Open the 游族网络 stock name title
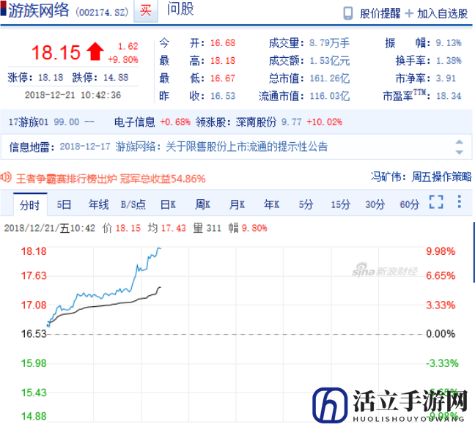The height and width of the screenshot is (427, 475). pos(39,10)
